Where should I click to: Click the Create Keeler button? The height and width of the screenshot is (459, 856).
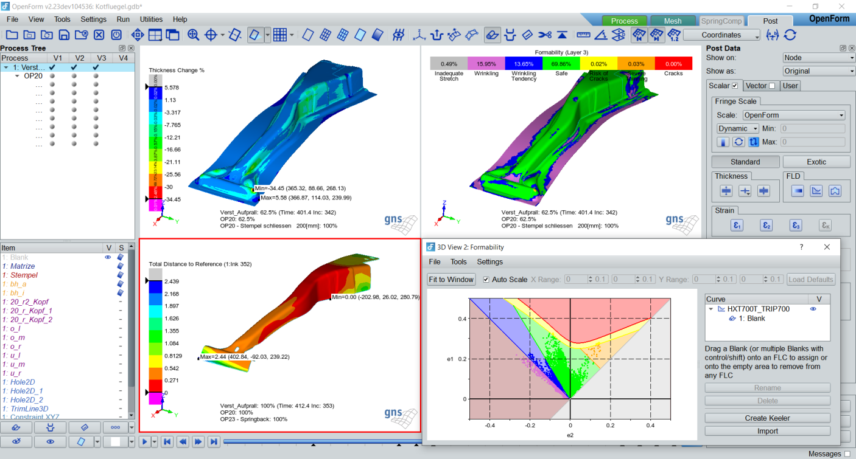768,418
